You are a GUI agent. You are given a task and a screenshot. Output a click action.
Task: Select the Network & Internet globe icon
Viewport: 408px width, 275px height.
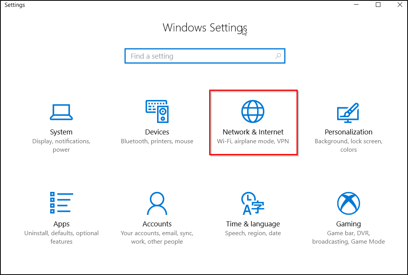[x=253, y=111]
